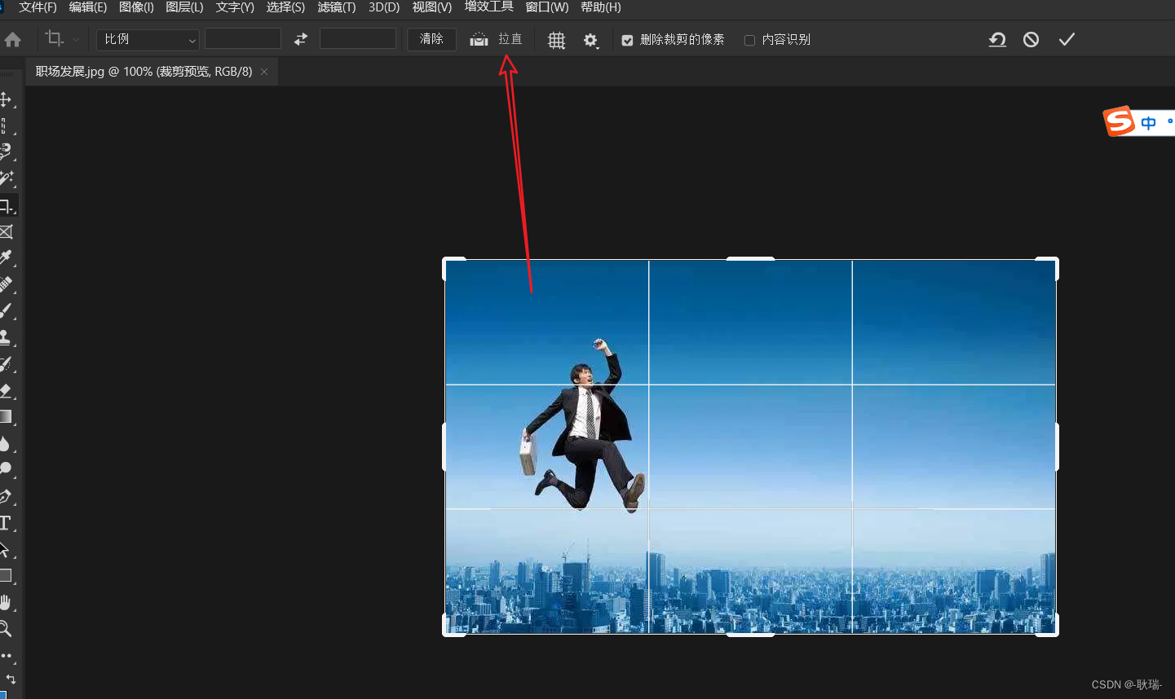Open the 滤镜(T) menu
The image size is (1175, 699).
[337, 7]
